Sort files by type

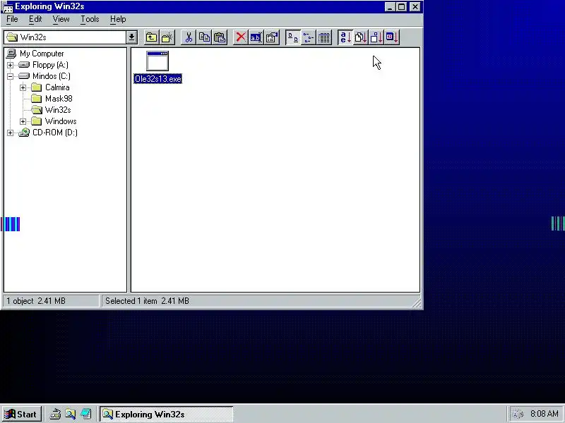click(361, 37)
